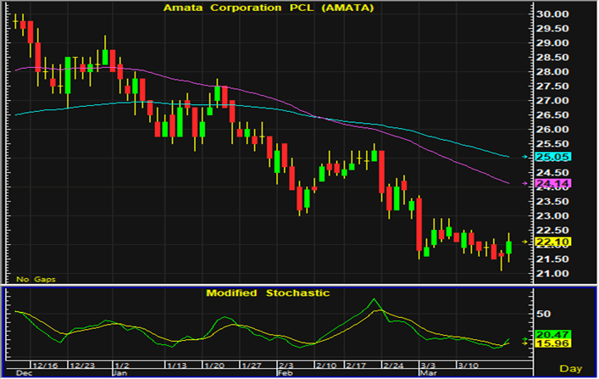Click the green 20.47 stochastic value
Image resolution: width=599 pixels, height=379 pixels.
tap(550, 336)
